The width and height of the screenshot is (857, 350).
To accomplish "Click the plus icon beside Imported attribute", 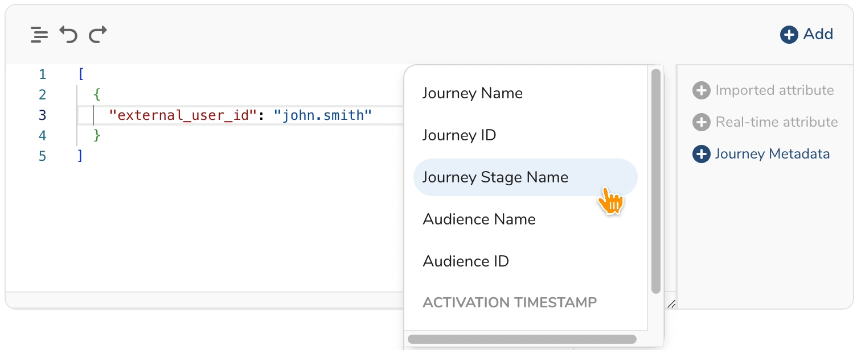I will 701,90.
